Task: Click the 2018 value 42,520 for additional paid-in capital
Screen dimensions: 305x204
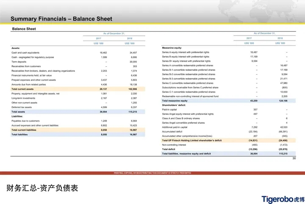Action: pos(284,128)
